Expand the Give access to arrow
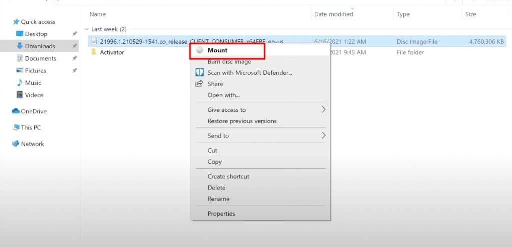Image resolution: width=512 pixels, height=247 pixels. click(323, 109)
